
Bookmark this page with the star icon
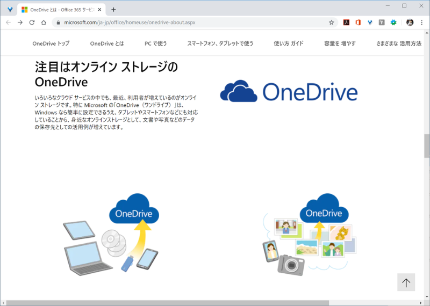[x=332, y=23]
